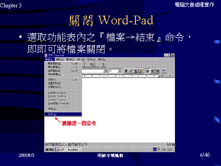Open recent file numbered 3 in File menu
The width and height of the screenshot is (221, 166).
pyautogui.click(x=63, y=100)
